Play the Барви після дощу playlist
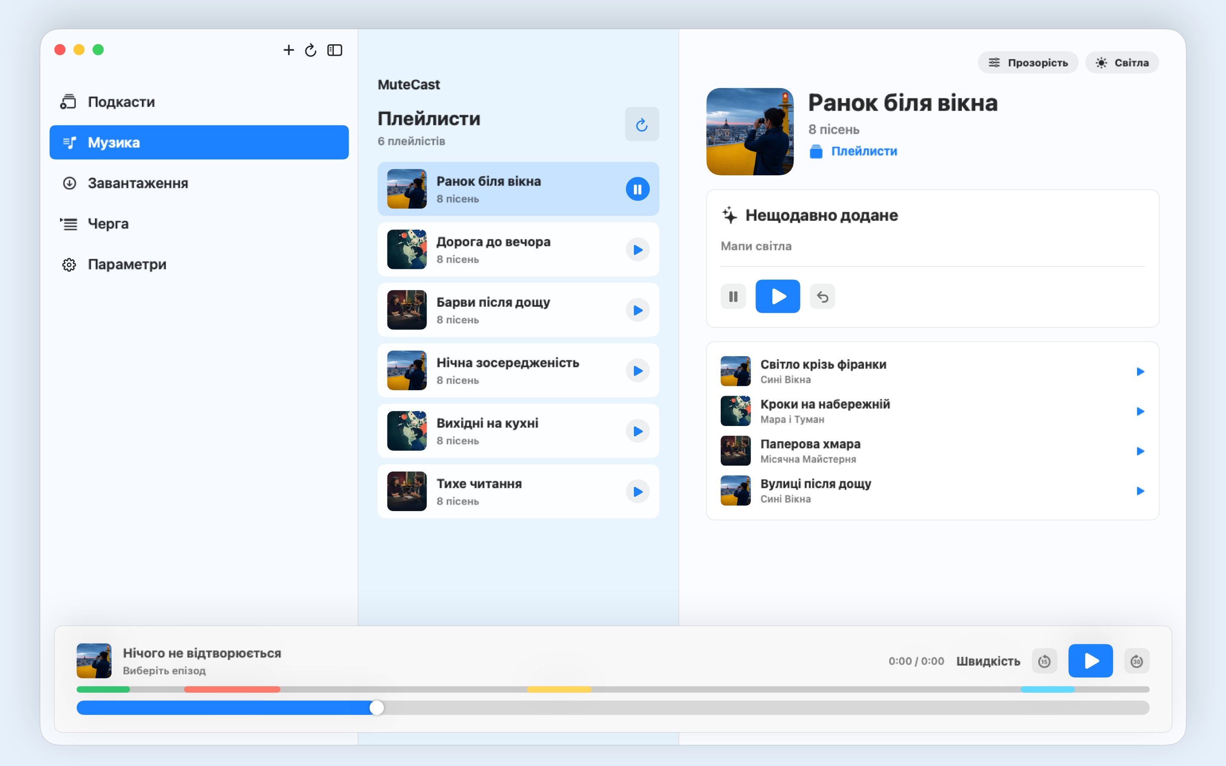The width and height of the screenshot is (1226, 766). 637,310
